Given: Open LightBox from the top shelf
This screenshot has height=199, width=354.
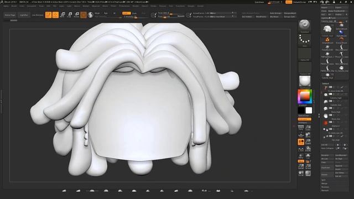Looking at the screenshot, I should tap(24, 15).
